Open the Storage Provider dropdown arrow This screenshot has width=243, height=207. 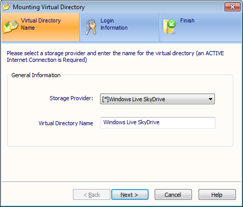click(210, 99)
